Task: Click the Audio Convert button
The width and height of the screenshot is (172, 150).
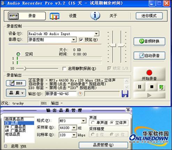Action: tap(149, 41)
